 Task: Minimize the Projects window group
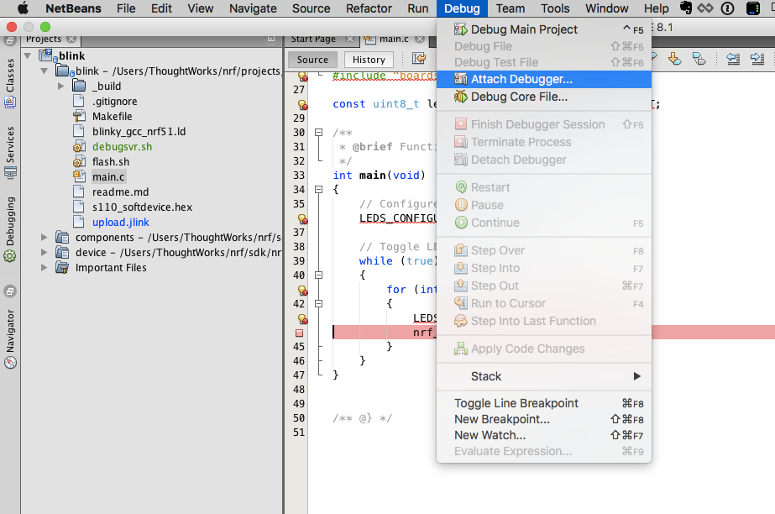[271, 39]
